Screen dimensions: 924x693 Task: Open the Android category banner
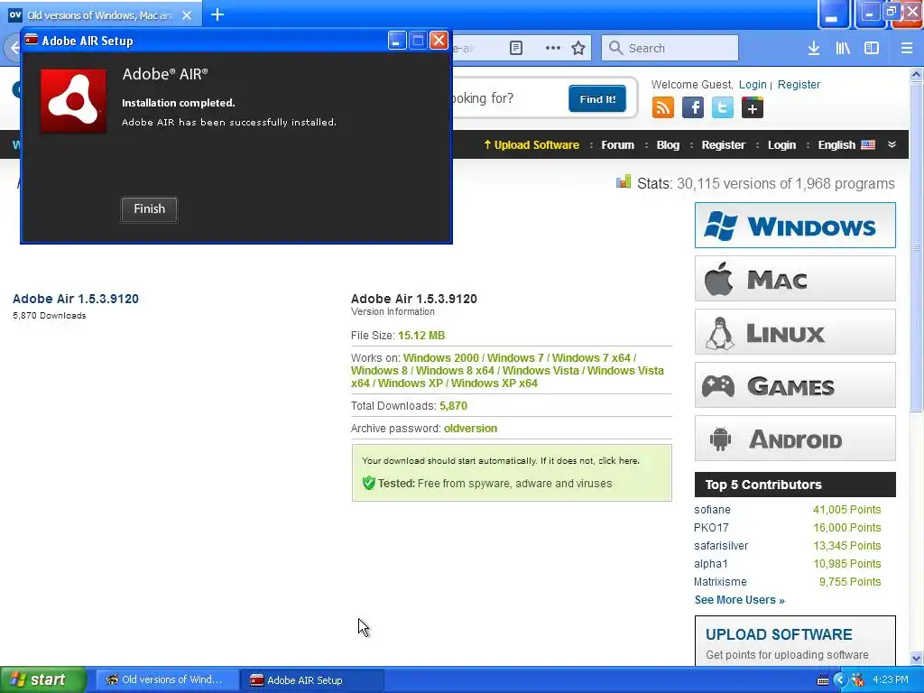point(795,439)
